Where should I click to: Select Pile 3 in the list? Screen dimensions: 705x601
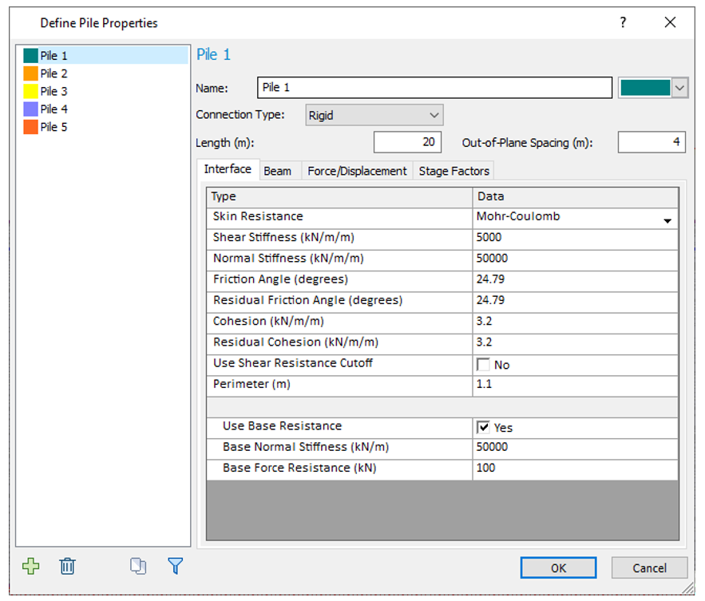pos(54,91)
